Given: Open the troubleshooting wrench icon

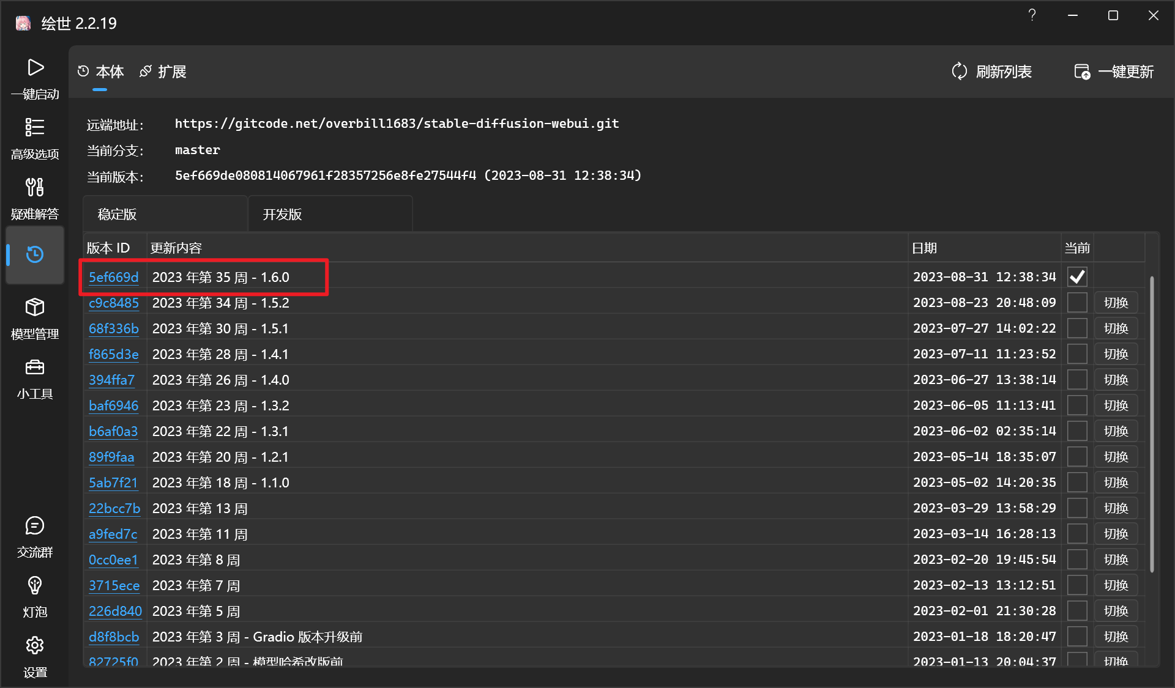Looking at the screenshot, I should pyautogui.click(x=35, y=187).
